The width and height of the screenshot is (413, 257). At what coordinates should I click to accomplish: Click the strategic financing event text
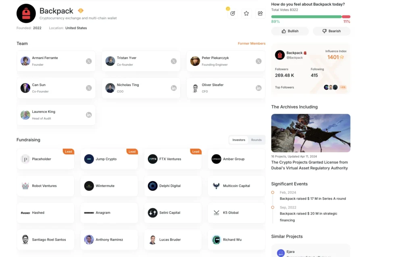[309, 217]
